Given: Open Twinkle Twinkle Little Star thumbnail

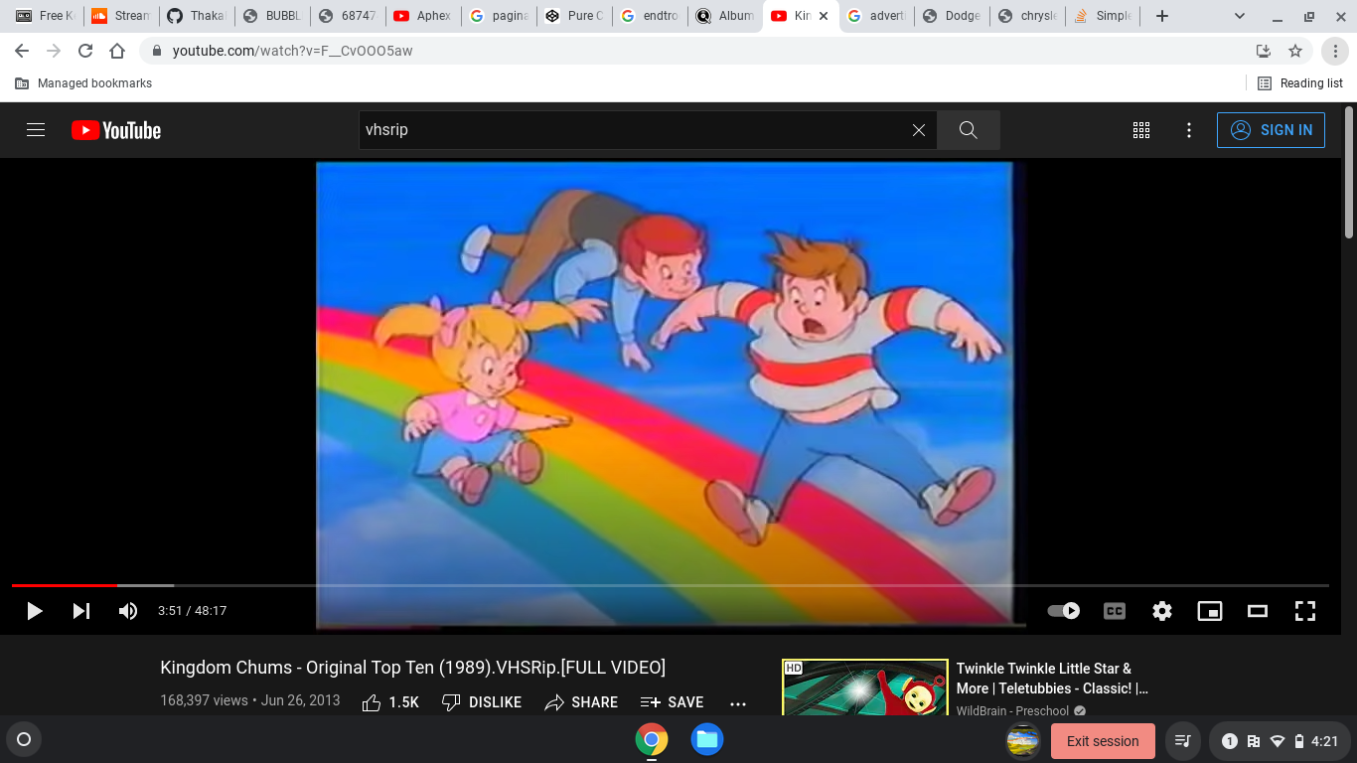Looking at the screenshot, I should [x=864, y=687].
